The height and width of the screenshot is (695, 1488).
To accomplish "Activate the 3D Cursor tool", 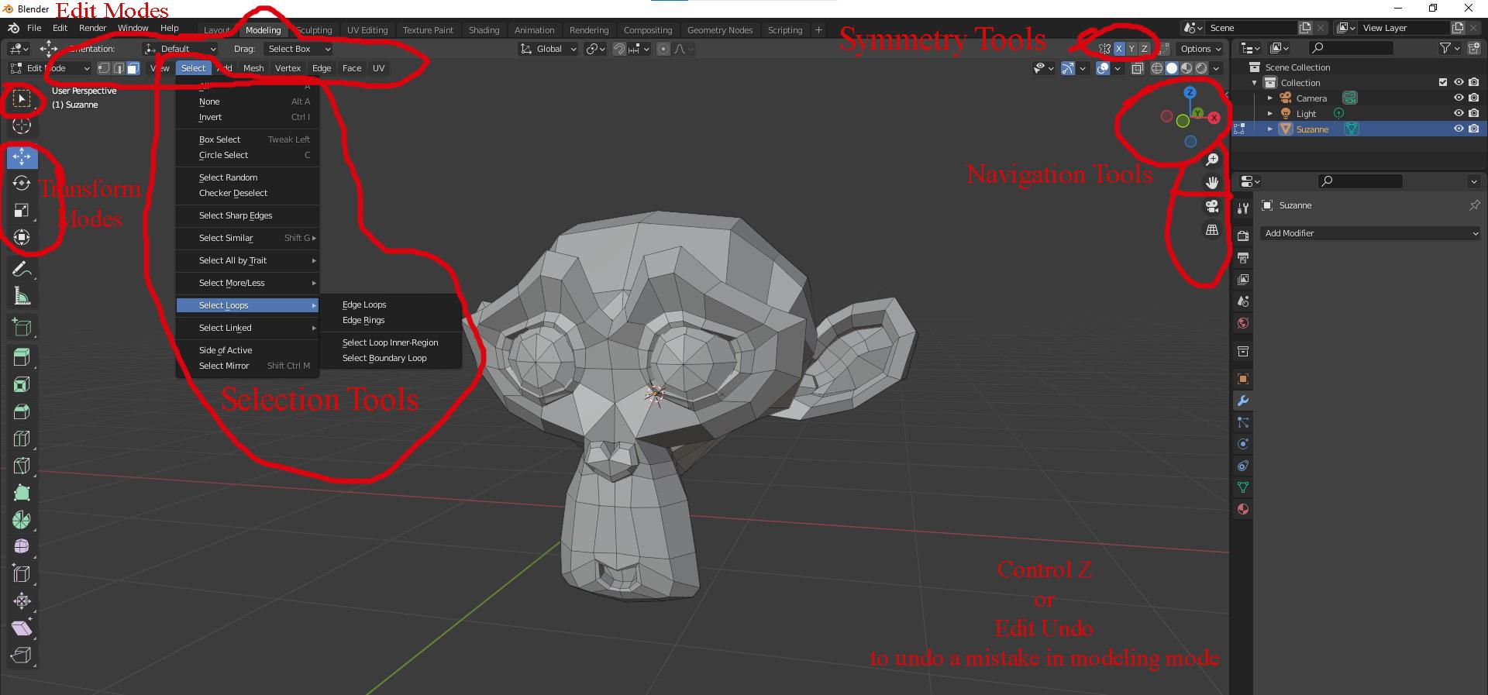I will point(22,126).
